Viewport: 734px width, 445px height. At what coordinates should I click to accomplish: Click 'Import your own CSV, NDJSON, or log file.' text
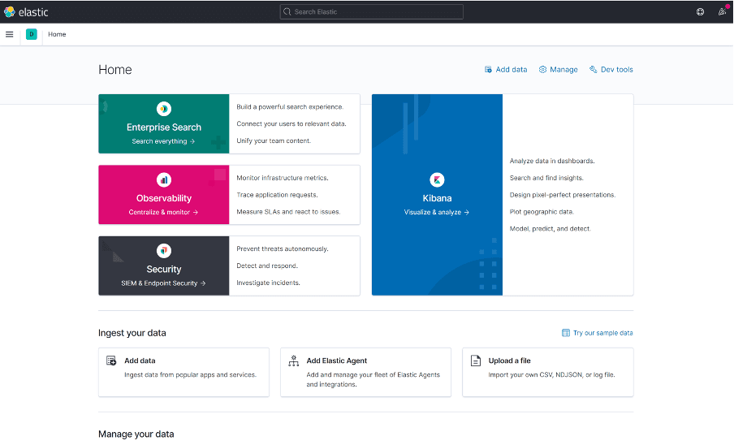[551, 375]
